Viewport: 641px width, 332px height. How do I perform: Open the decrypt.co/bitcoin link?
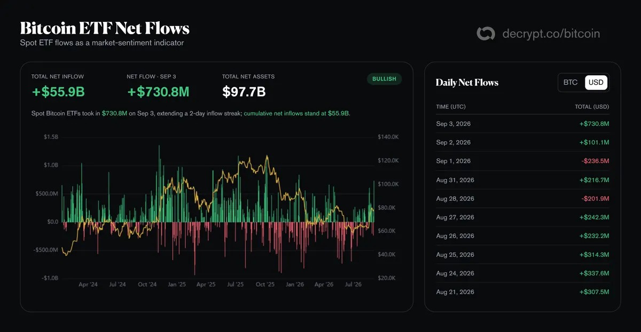pos(551,34)
